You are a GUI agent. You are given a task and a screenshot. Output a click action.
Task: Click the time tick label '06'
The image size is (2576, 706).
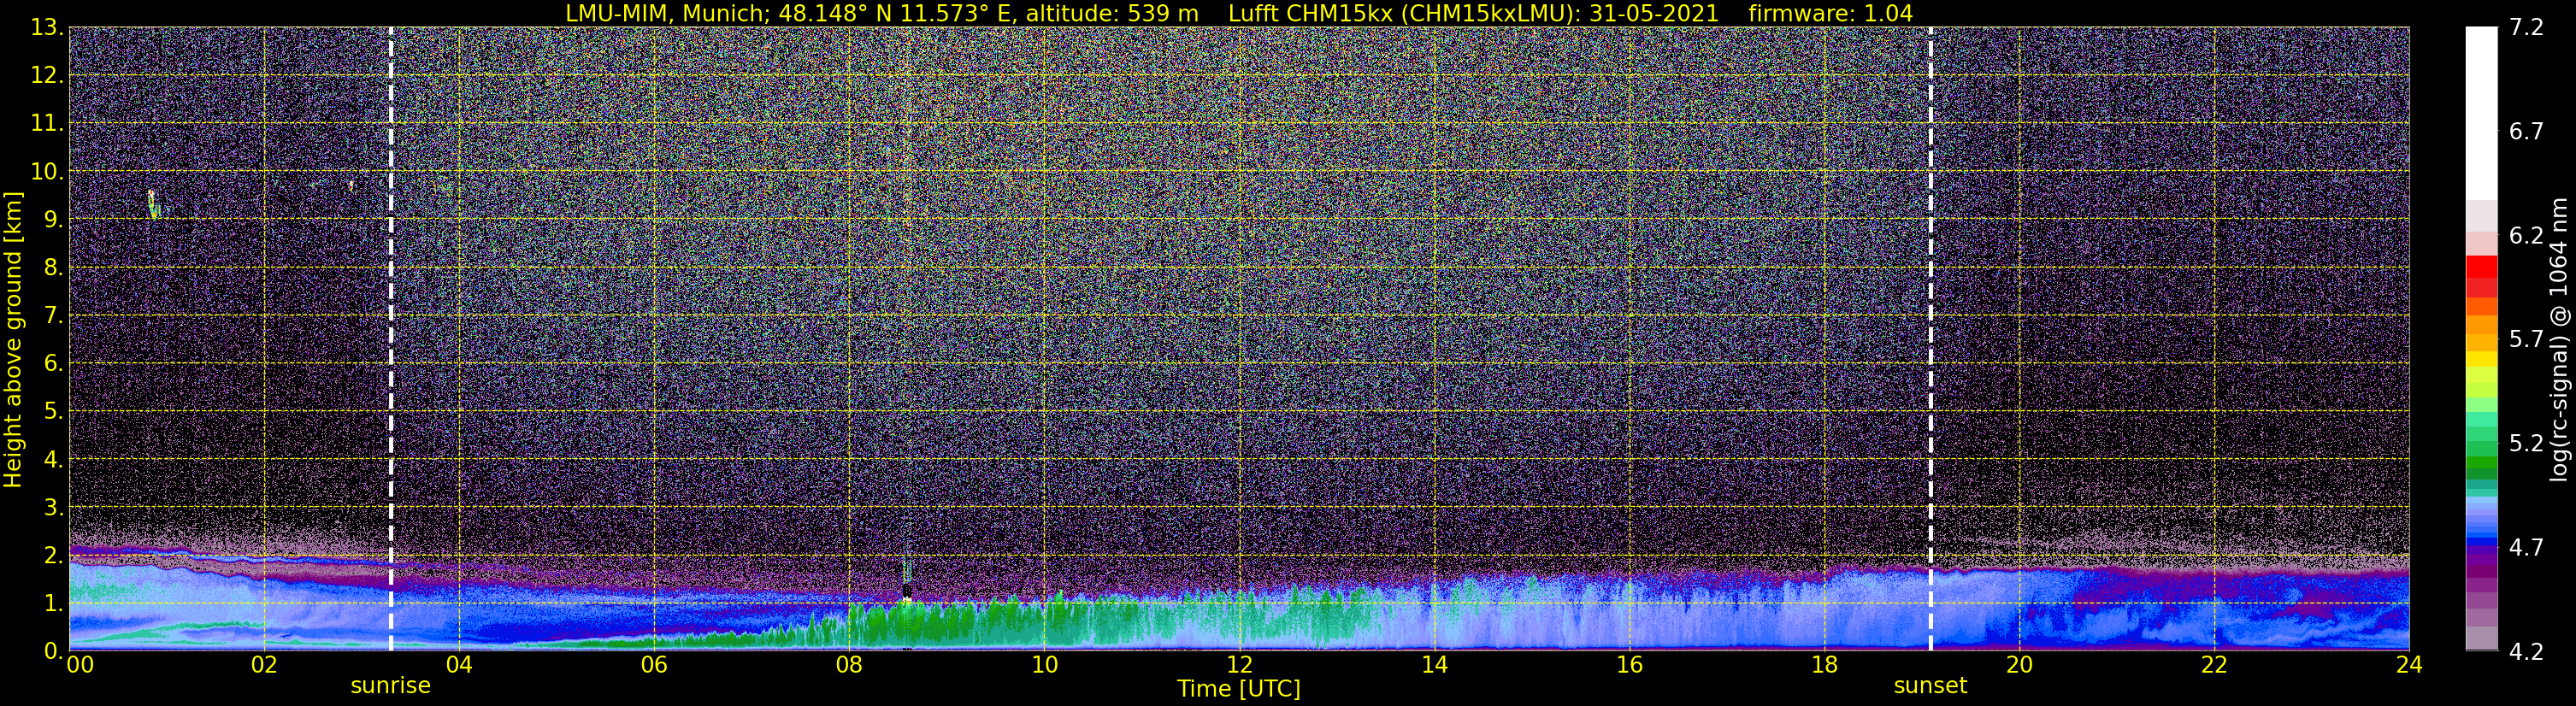coord(654,665)
